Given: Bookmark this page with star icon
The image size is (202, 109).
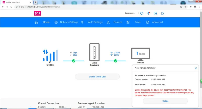Looking at the screenshot, I should click(x=185, y=7).
